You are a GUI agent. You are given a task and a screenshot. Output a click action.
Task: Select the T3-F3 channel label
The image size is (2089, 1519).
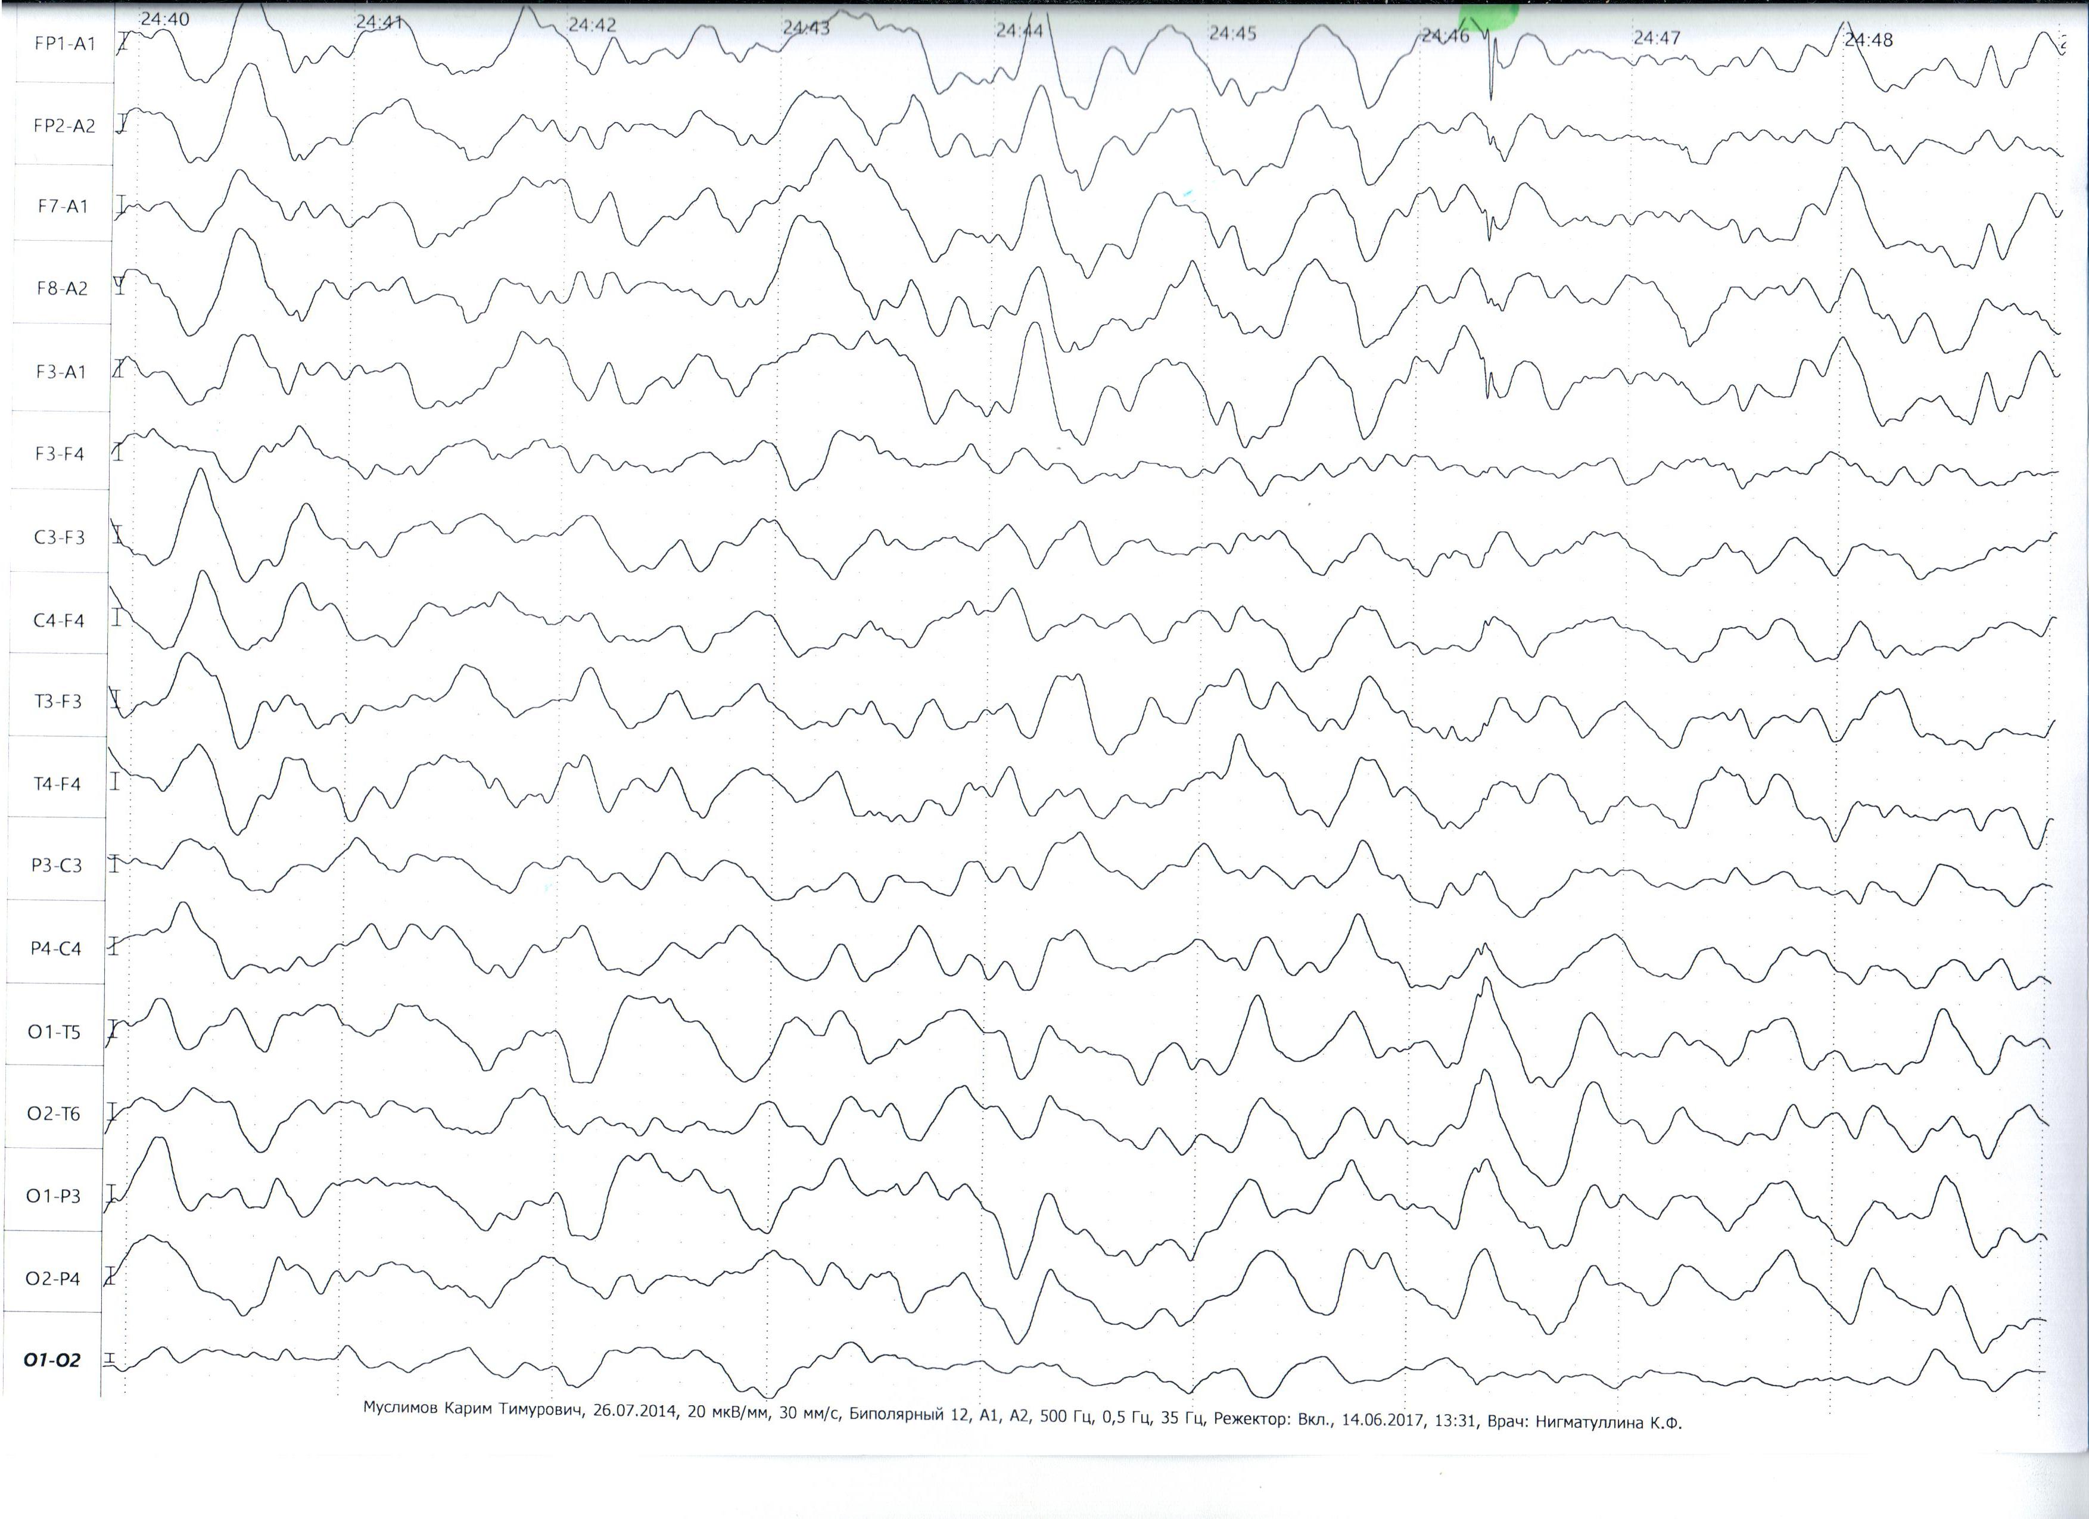(57, 702)
